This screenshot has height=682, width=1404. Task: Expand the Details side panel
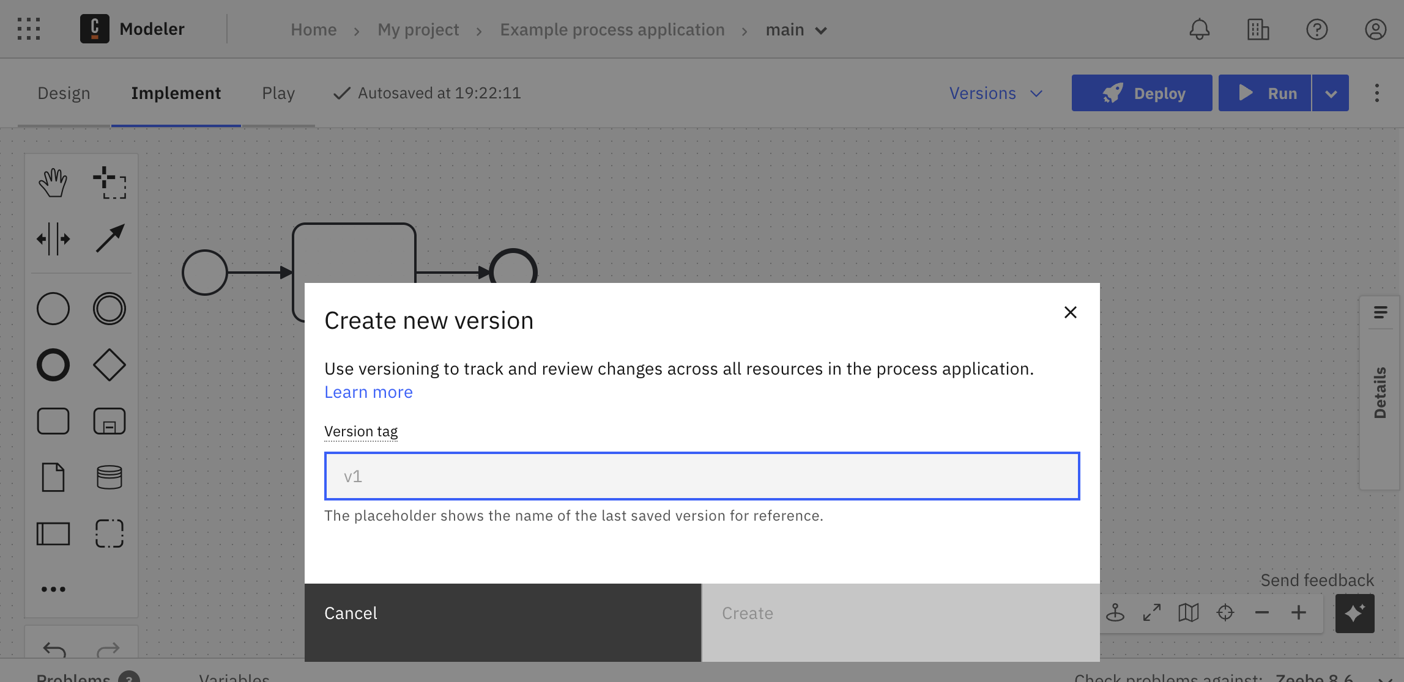1380,392
